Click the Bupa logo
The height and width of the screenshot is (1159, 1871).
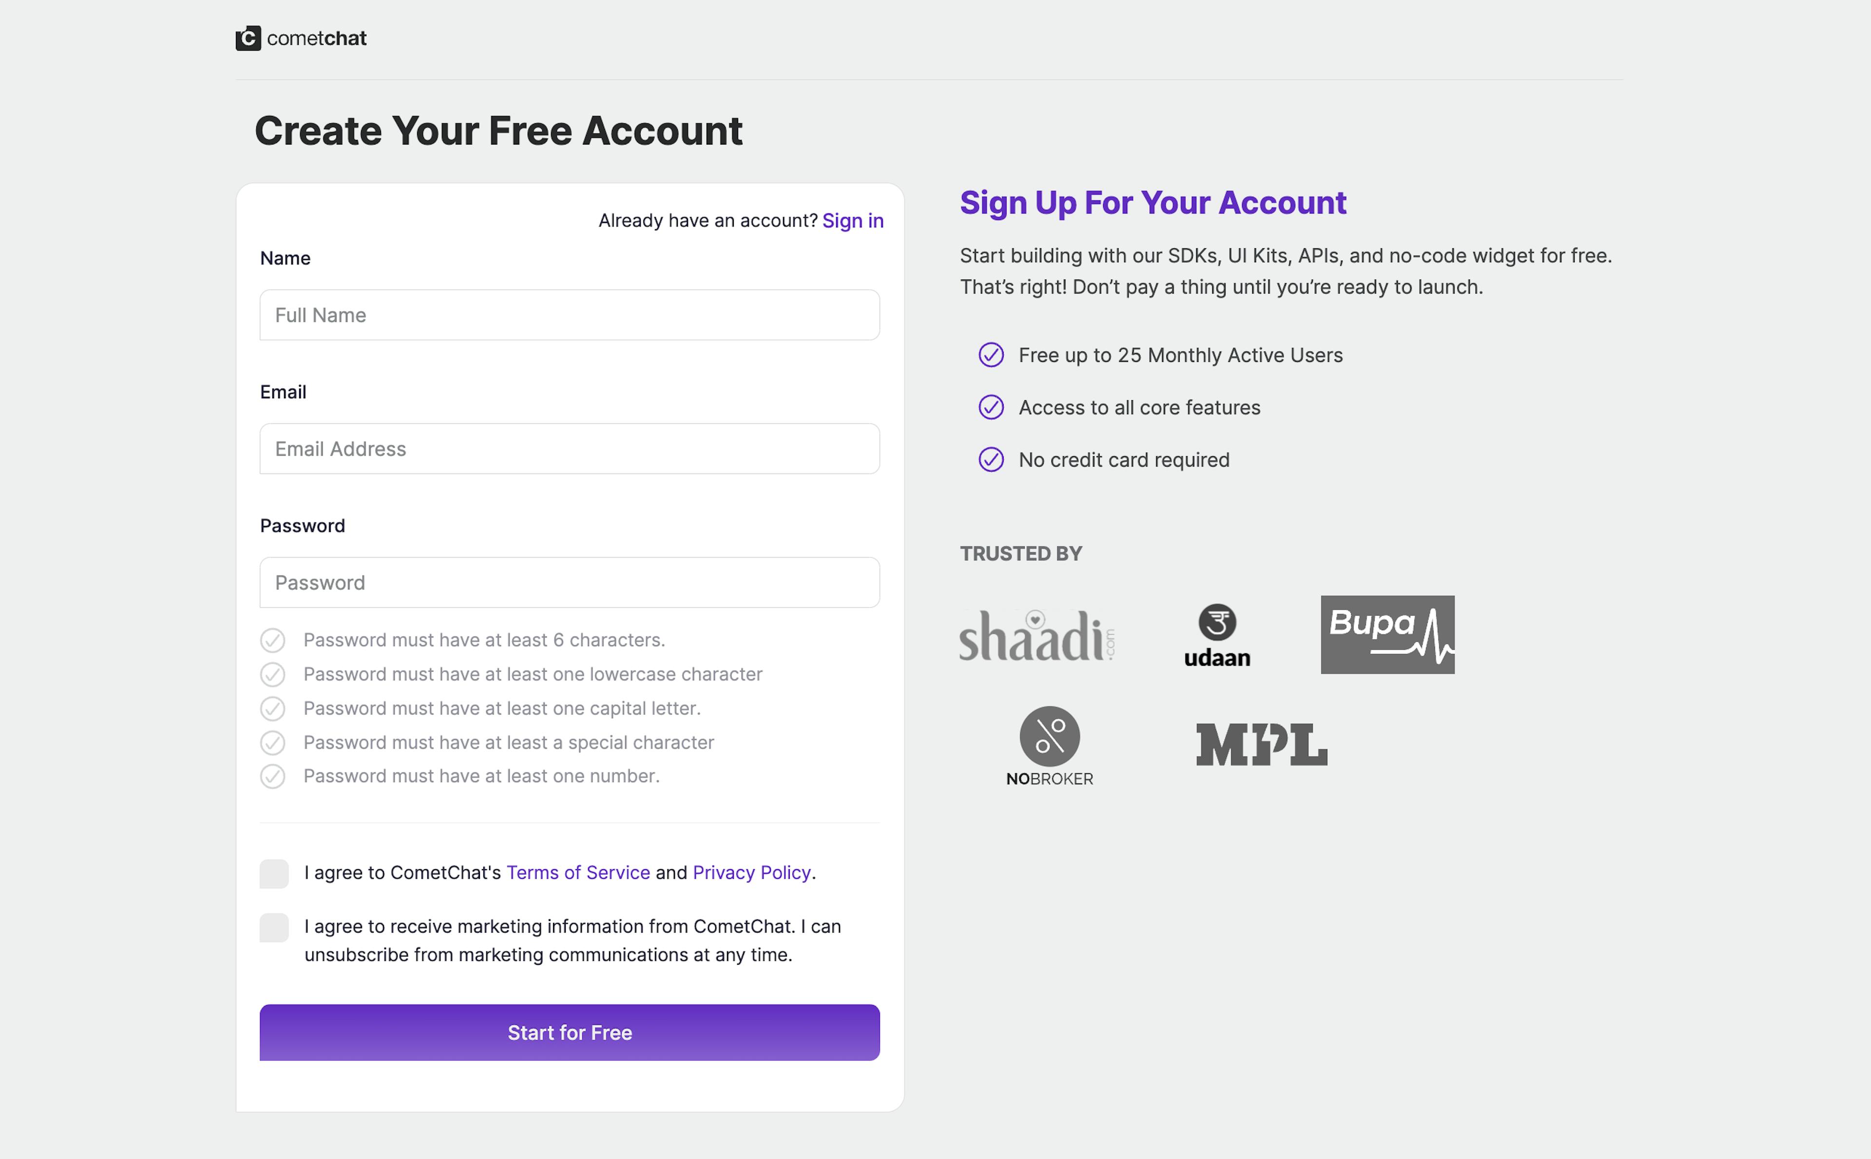coord(1387,635)
